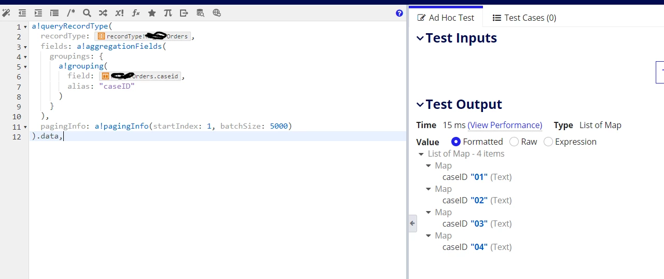Click the batchSize value 5000
Screen dimensions: 664x279
pos(279,126)
